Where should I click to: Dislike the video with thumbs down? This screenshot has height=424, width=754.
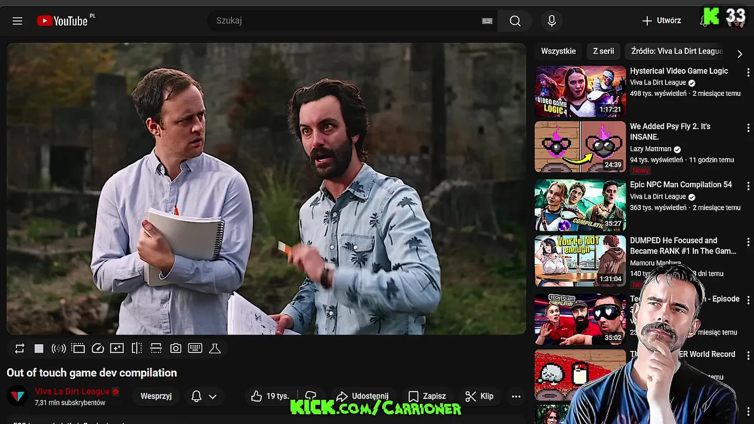click(x=311, y=396)
